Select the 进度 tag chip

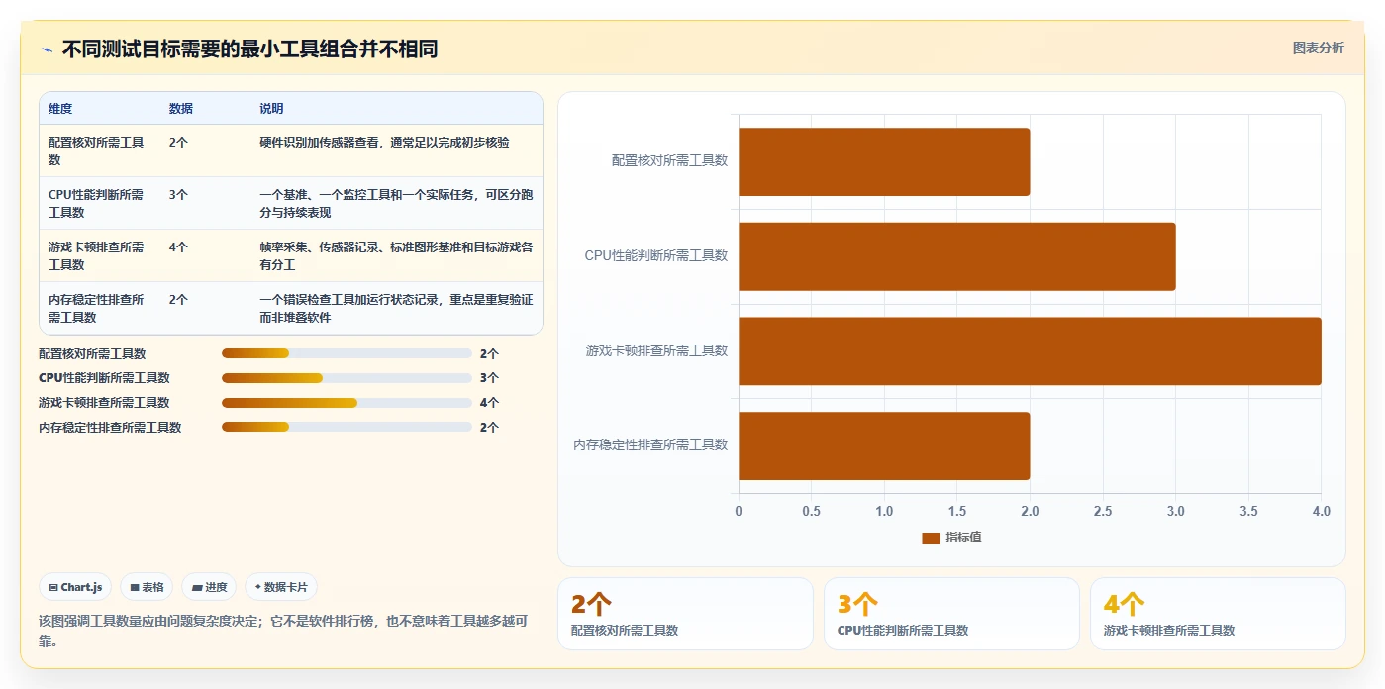(x=210, y=587)
